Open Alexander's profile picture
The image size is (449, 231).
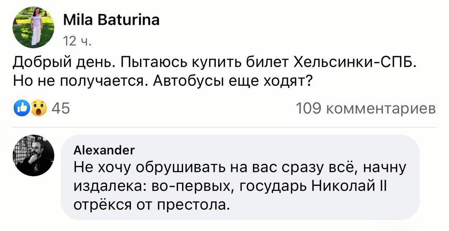pyautogui.click(x=33, y=155)
